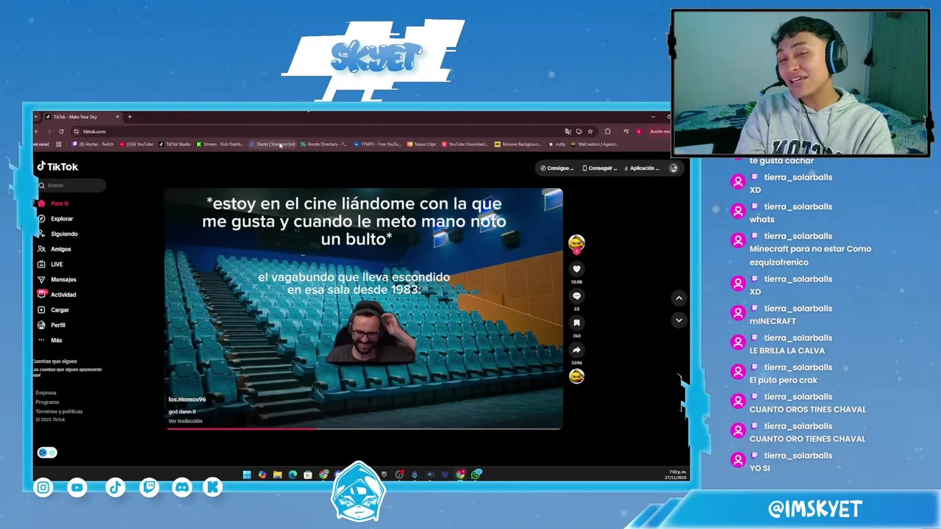Go to previous video with up arrow
Image resolution: width=941 pixels, height=529 pixels.
(x=679, y=298)
